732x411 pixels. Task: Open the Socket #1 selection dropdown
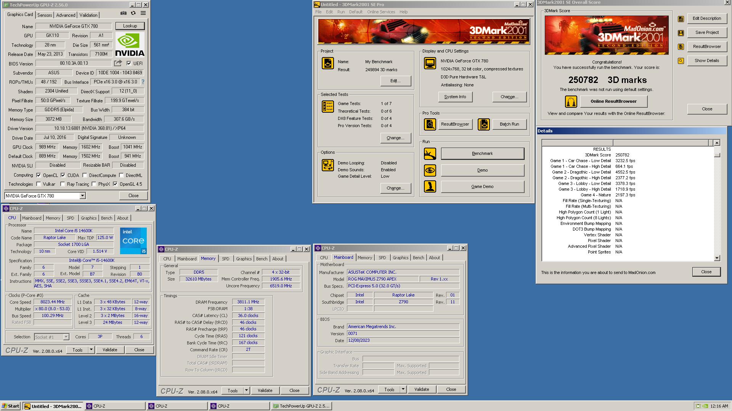[66, 337]
